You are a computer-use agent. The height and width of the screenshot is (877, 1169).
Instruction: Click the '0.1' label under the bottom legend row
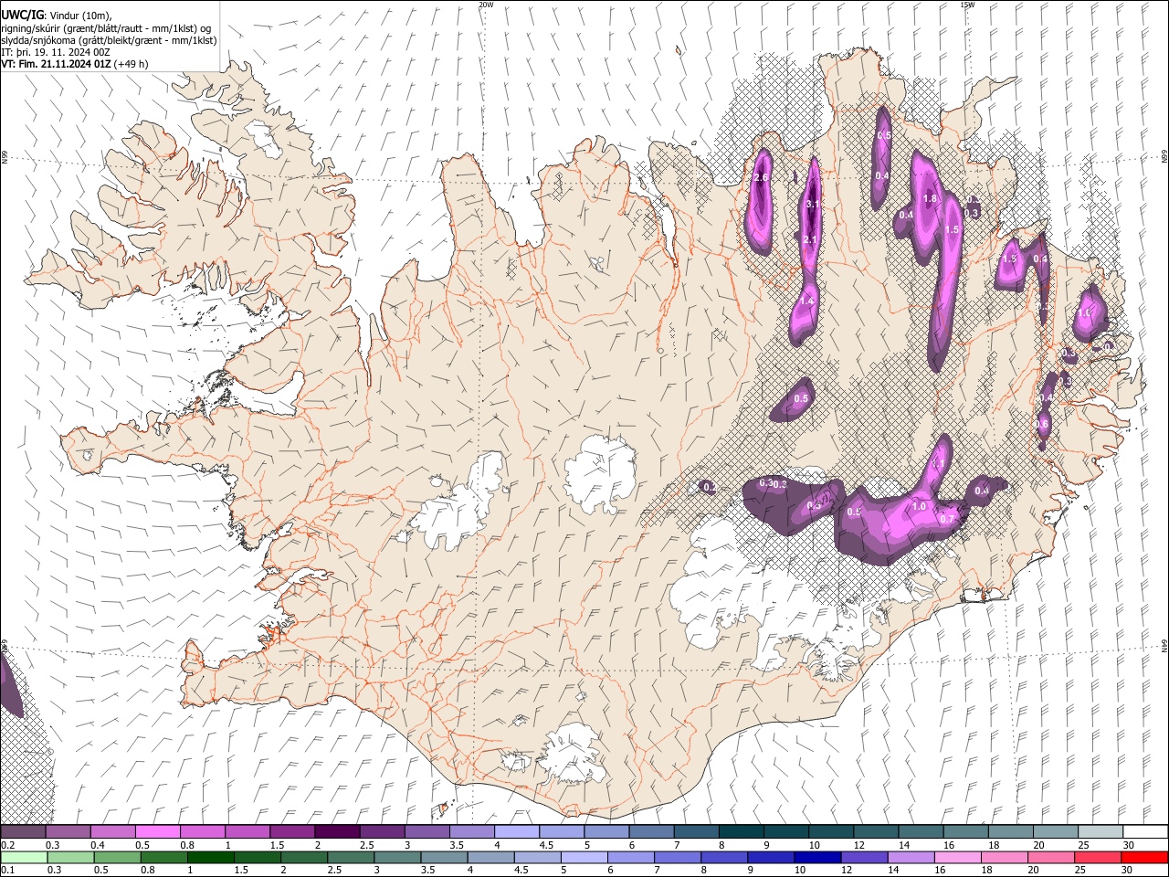(x=8, y=871)
